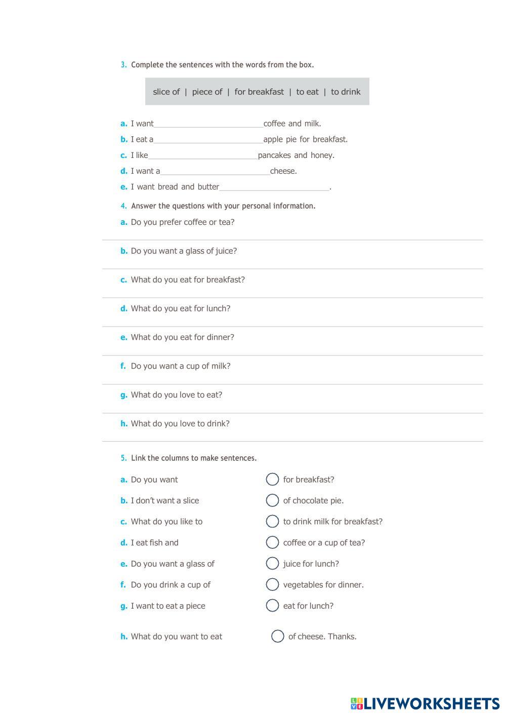Click the circle beside 'juice for lunch?'
This screenshot has width=506, height=716.
(x=272, y=563)
